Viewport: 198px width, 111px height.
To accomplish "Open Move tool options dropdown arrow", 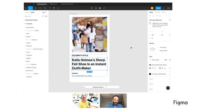I will 32,8.
